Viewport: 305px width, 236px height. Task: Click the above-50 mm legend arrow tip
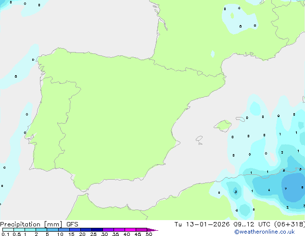click(x=152, y=230)
